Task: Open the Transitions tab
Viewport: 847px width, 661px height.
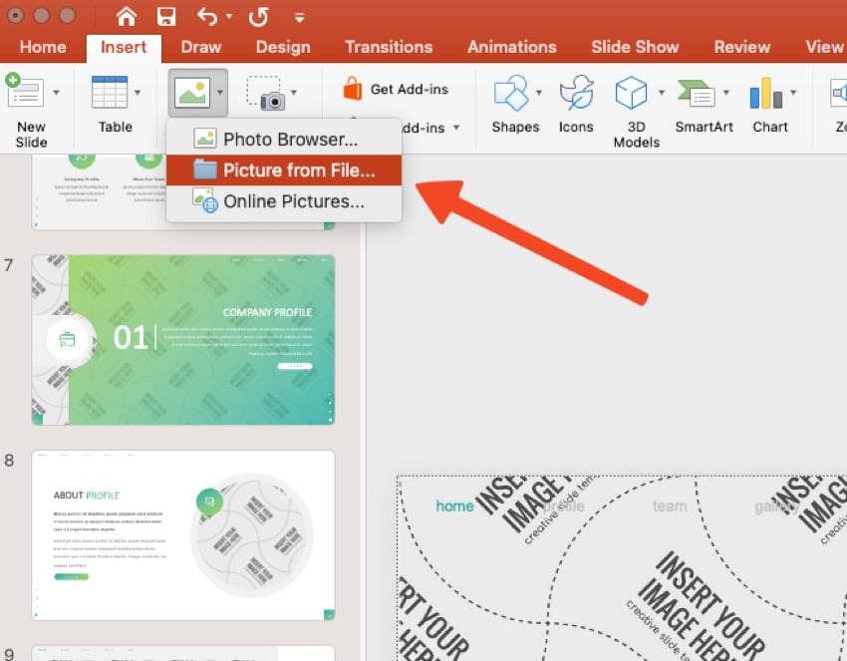Action: 389,47
